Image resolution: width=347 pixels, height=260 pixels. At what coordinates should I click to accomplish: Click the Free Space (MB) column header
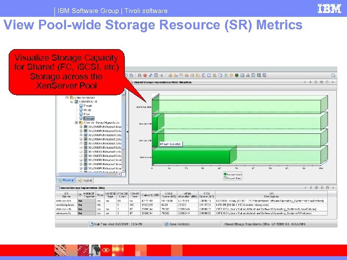206,195
